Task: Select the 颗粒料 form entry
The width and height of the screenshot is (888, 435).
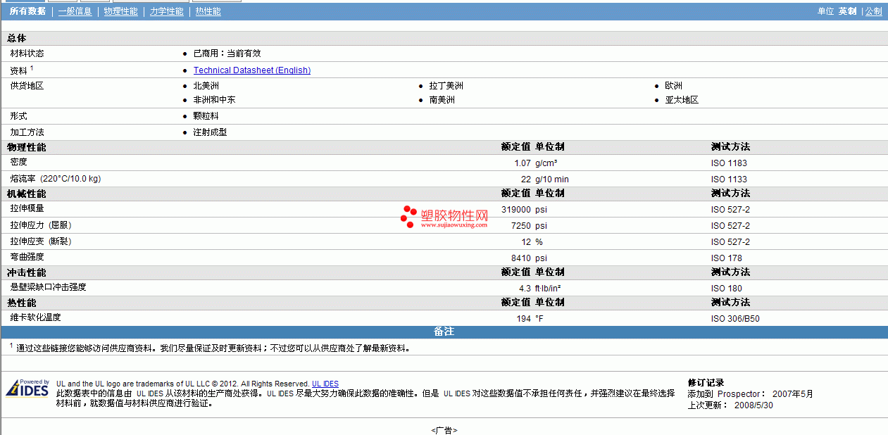Action: click(206, 116)
